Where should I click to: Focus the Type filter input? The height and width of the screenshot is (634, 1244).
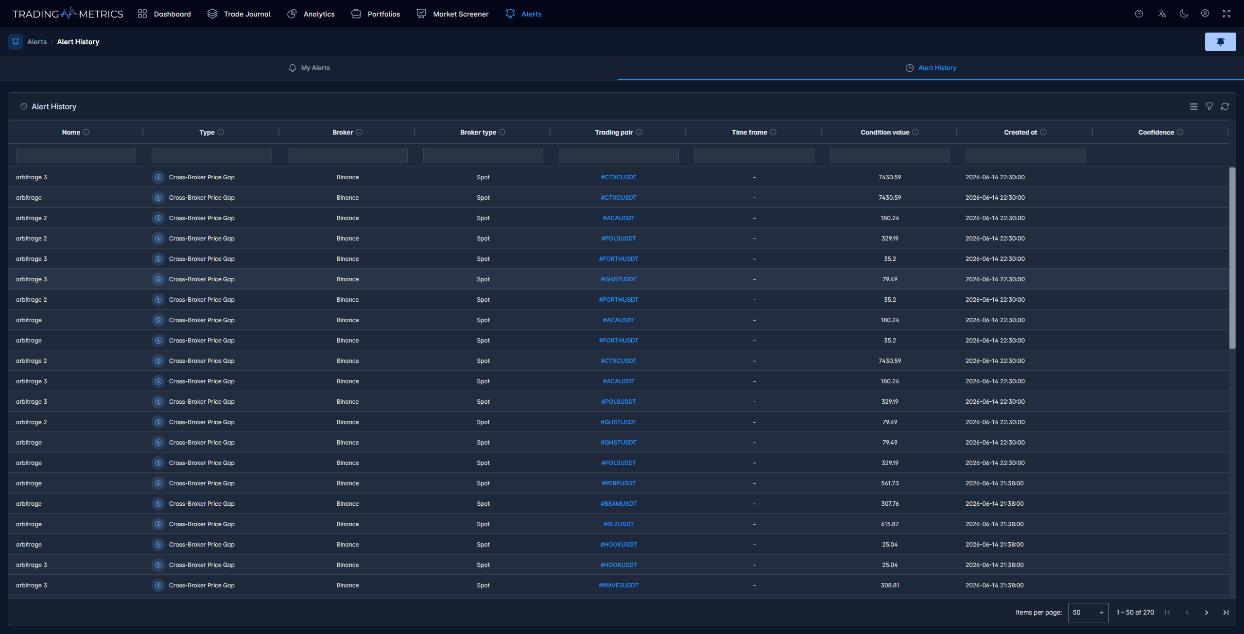click(x=212, y=155)
